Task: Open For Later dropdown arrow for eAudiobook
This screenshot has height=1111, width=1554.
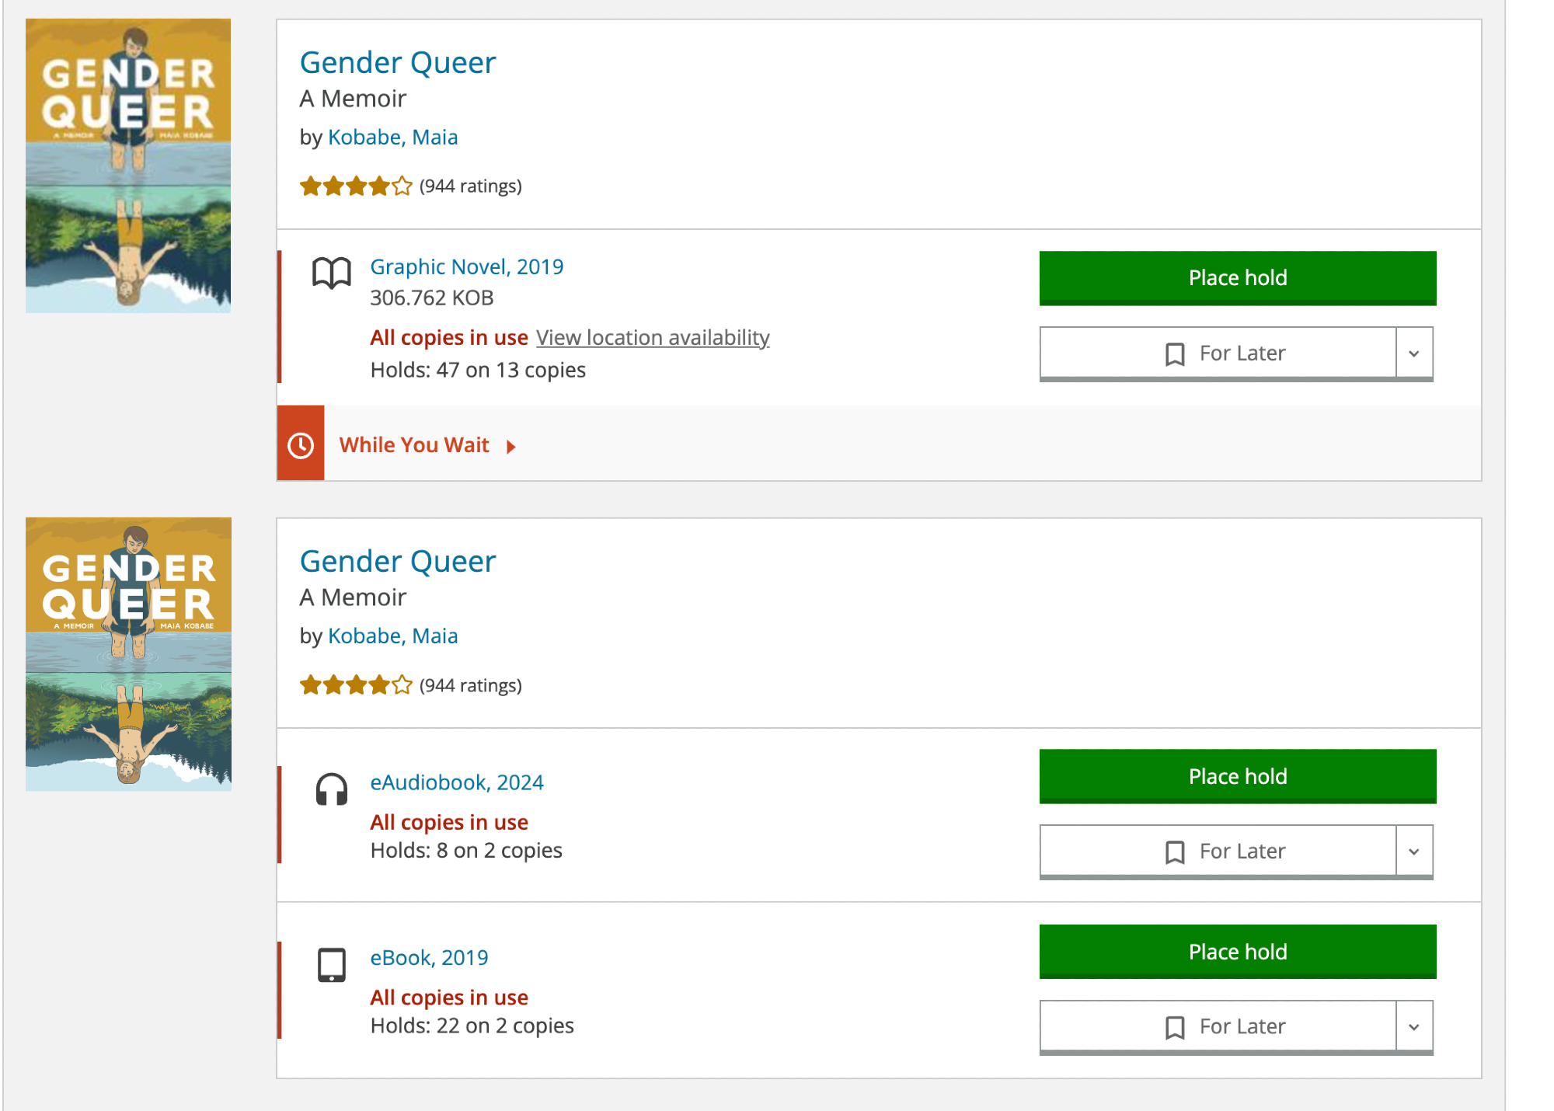Action: tap(1413, 852)
